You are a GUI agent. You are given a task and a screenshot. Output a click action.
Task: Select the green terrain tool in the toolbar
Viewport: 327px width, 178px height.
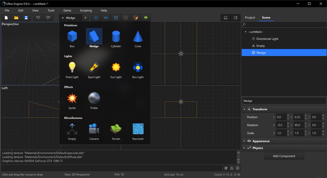pyautogui.click(x=146, y=18)
